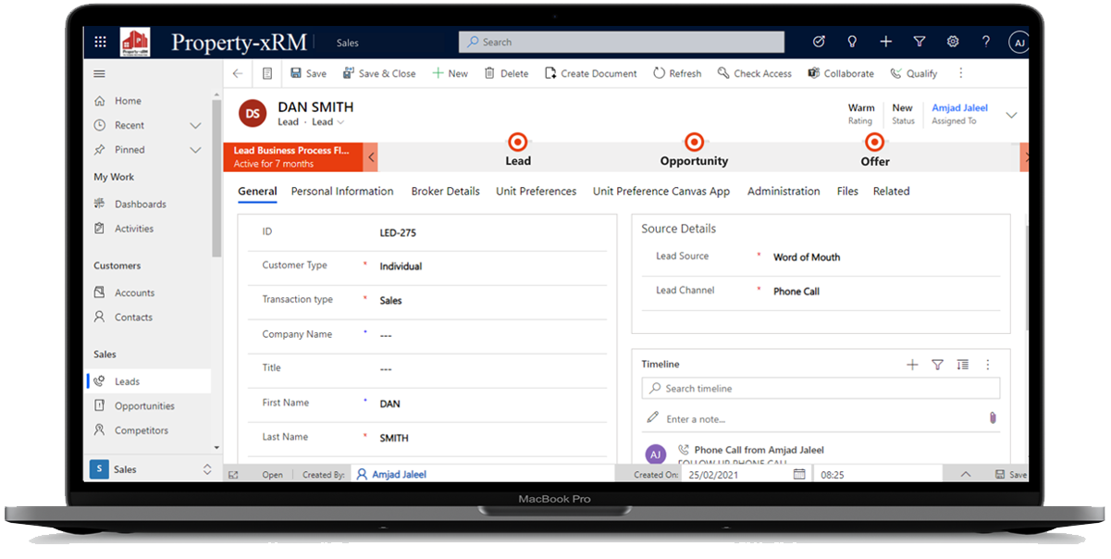Open timeline more options ellipsis
The image size is (1111, 559).
(x=988, y=365)
